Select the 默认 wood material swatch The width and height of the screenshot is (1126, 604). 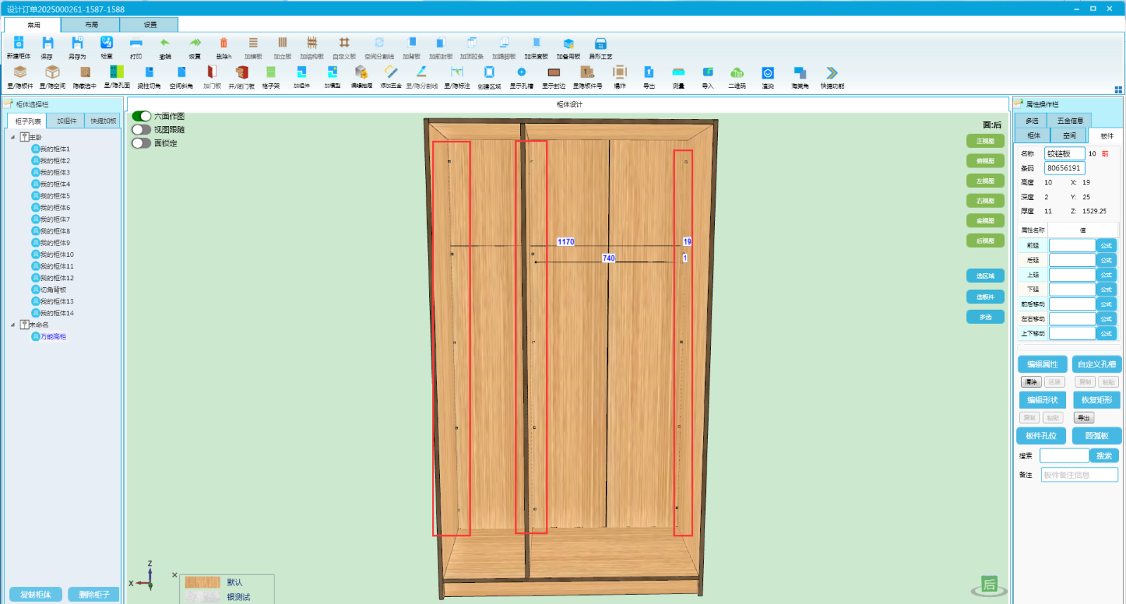(x=203, y=582)
